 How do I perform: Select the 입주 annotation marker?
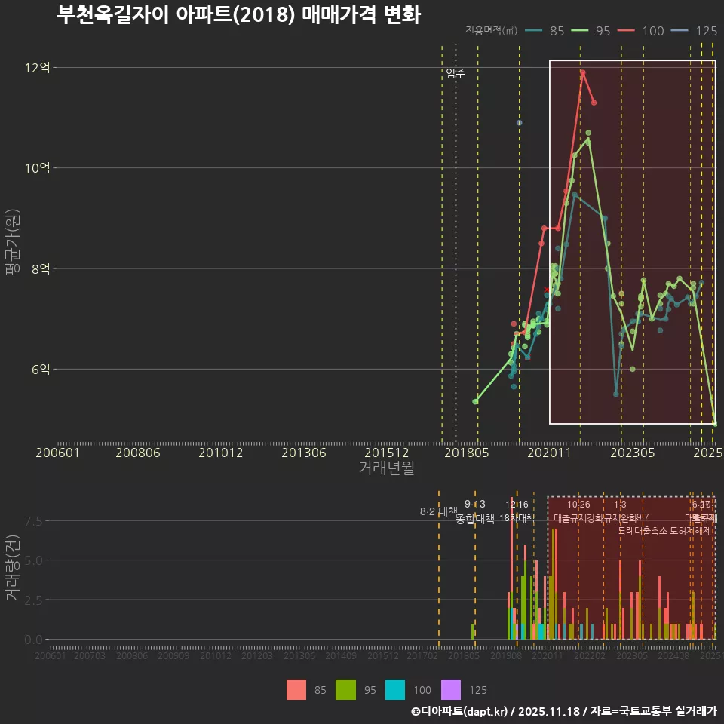click(x=455, y=73)
